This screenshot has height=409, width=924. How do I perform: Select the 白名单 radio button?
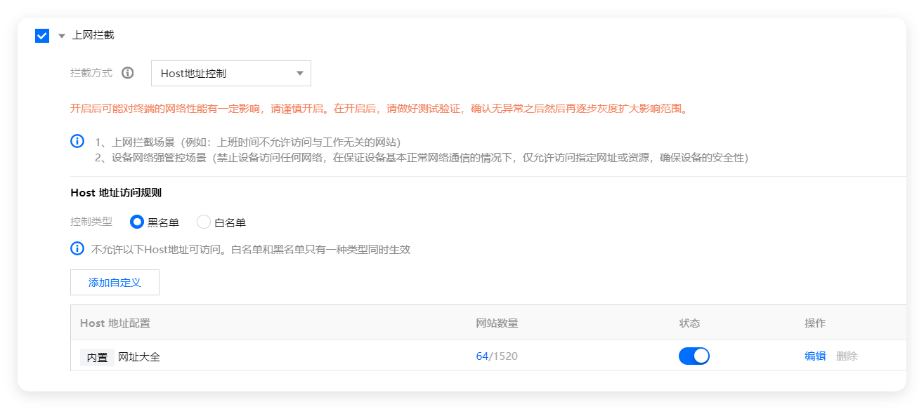coord(204,222)
